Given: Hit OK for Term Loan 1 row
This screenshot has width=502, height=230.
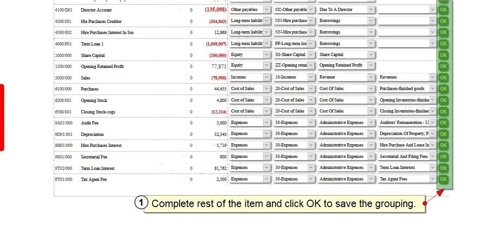Looking at the screenshot, I should [x=443, y=44].
